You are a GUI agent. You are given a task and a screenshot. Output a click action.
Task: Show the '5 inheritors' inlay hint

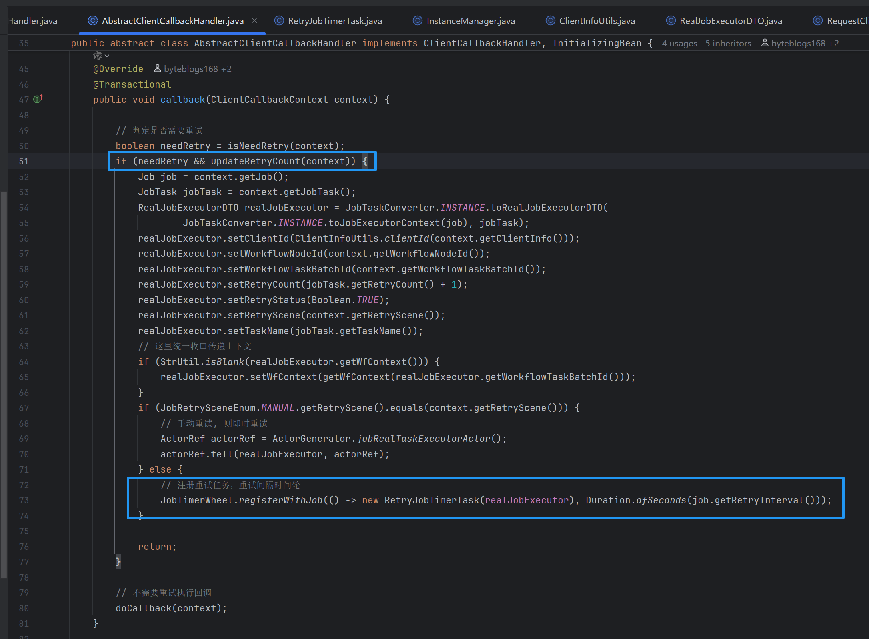(x=728, y=43)
